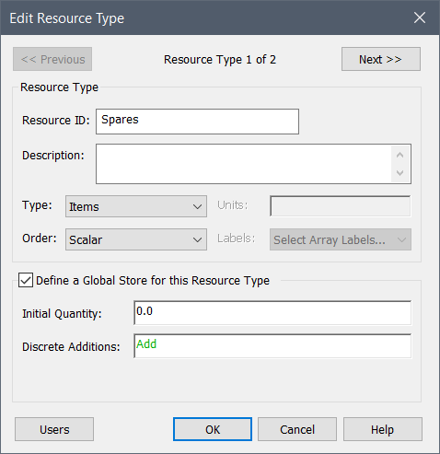This screenshot has width=440, height=454.
Task: Click the Resource Type 1 of 2 label
Action: coord(220,60)
